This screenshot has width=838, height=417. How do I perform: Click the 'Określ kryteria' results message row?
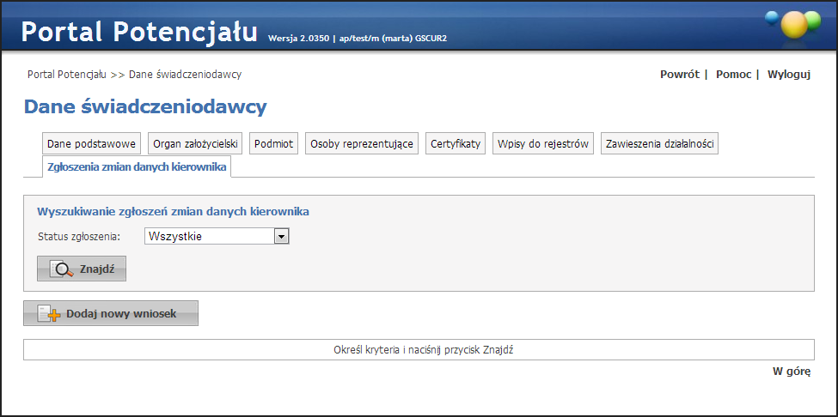click(x=419, y=350)
